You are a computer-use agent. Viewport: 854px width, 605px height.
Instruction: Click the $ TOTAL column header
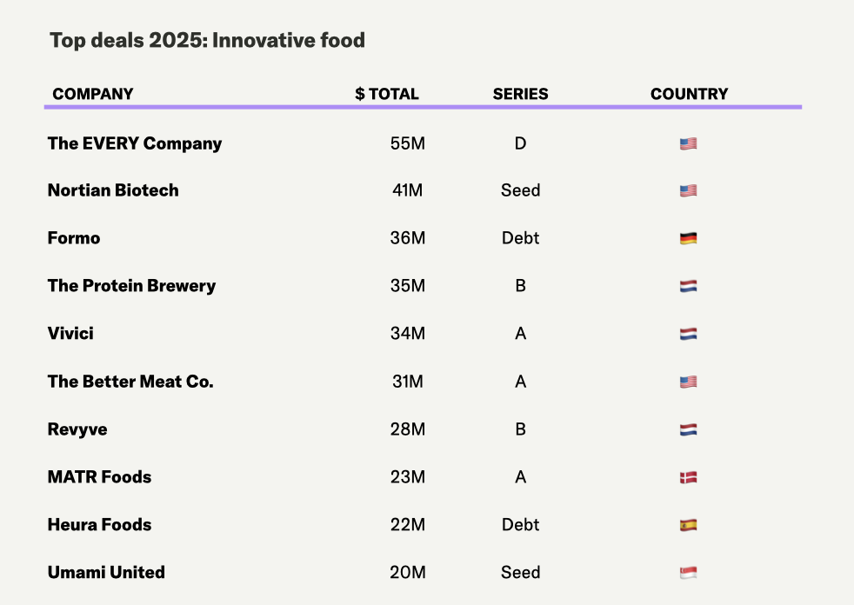click(387, 94)
